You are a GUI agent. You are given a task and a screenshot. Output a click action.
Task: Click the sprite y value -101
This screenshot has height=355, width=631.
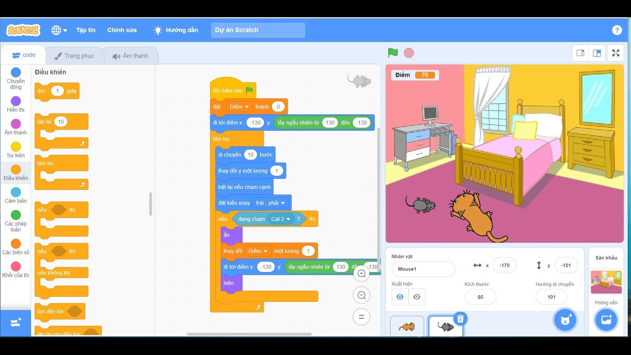click(x=566, y=265)
